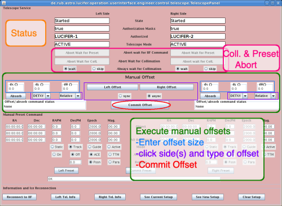Click the Clear Setup button
Viewport: 282px width, 206px height.
tap(252, 197)
